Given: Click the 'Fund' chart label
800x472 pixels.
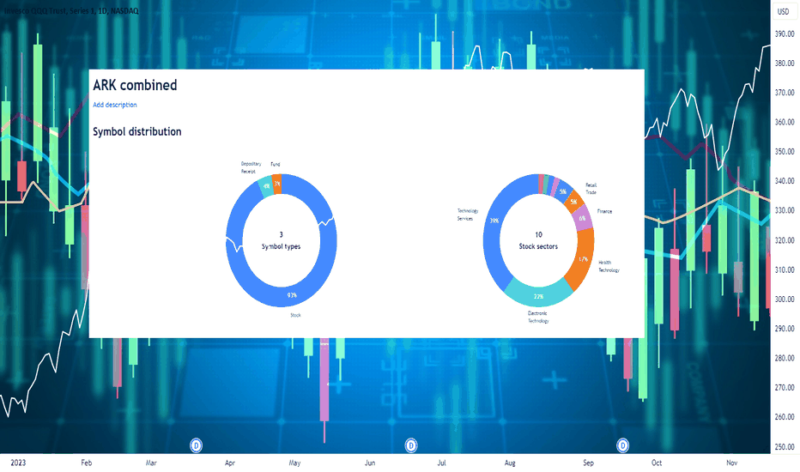Looking at the screenshot, I should click(x=276, y=164).
